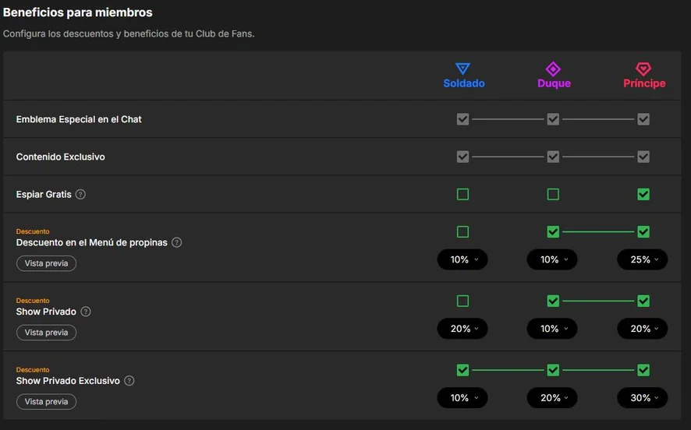
Task: Enable tip menu discount for Soldado
Action: click(x=462, y=231)
